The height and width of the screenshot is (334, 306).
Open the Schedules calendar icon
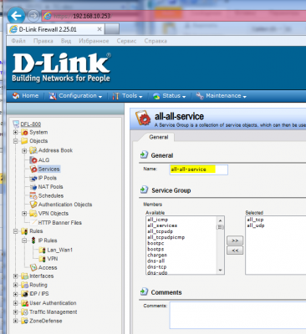(33, 195)
